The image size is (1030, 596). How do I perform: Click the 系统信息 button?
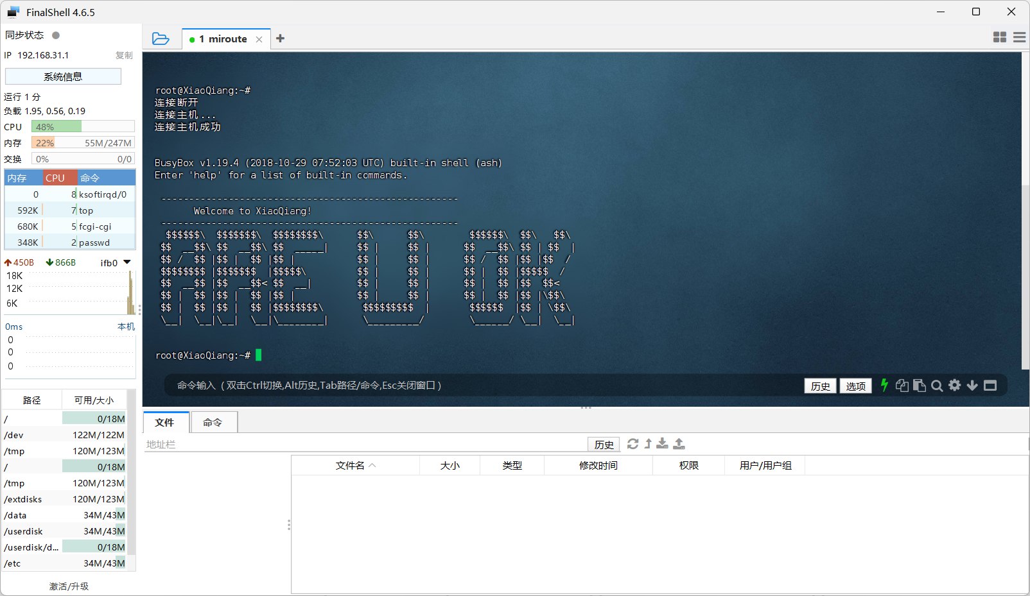(63, 76)
